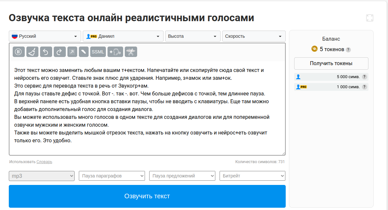Click the Получить токены button
This screenshot has height=210, width=388.
coord(331,63)
